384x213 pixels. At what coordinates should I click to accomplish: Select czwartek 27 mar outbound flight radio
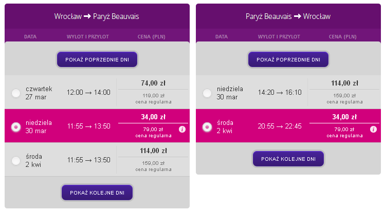click(x=16, y=93)
